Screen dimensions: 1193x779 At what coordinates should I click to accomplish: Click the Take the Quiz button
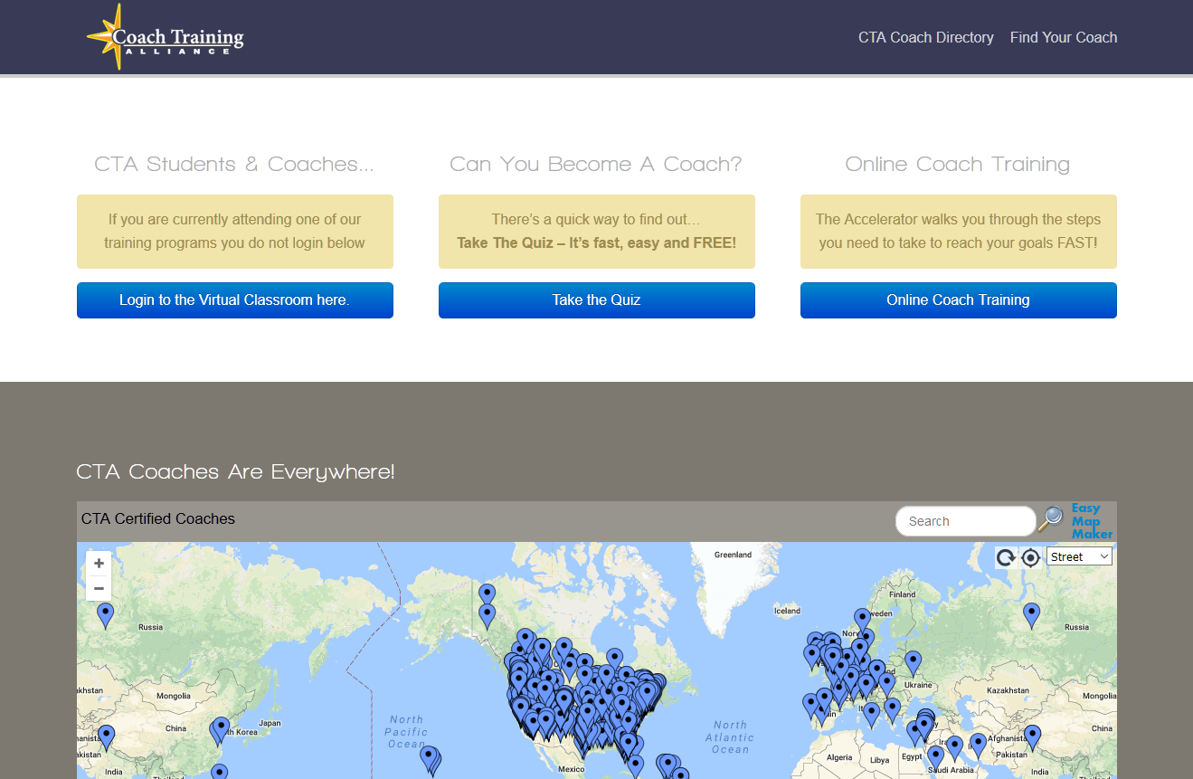tap(596, 300)
